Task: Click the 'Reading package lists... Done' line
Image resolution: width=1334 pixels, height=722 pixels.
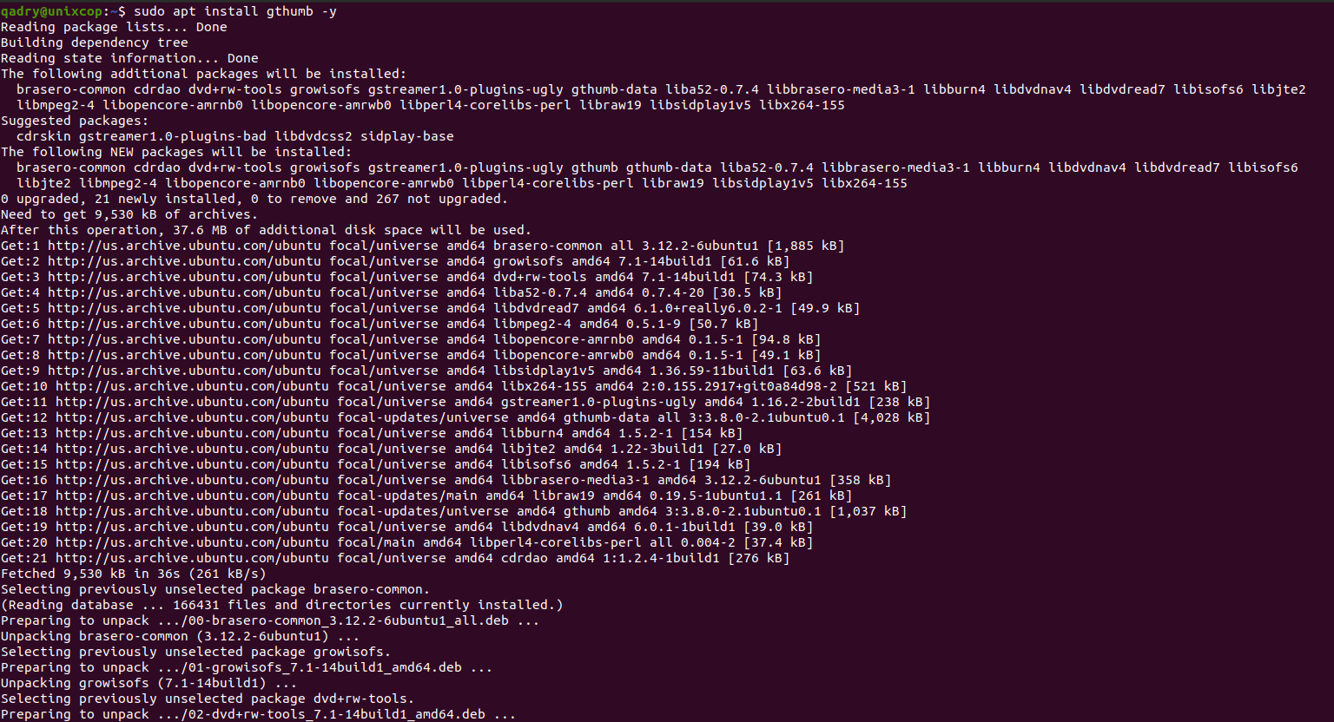Action: [114, 27]
